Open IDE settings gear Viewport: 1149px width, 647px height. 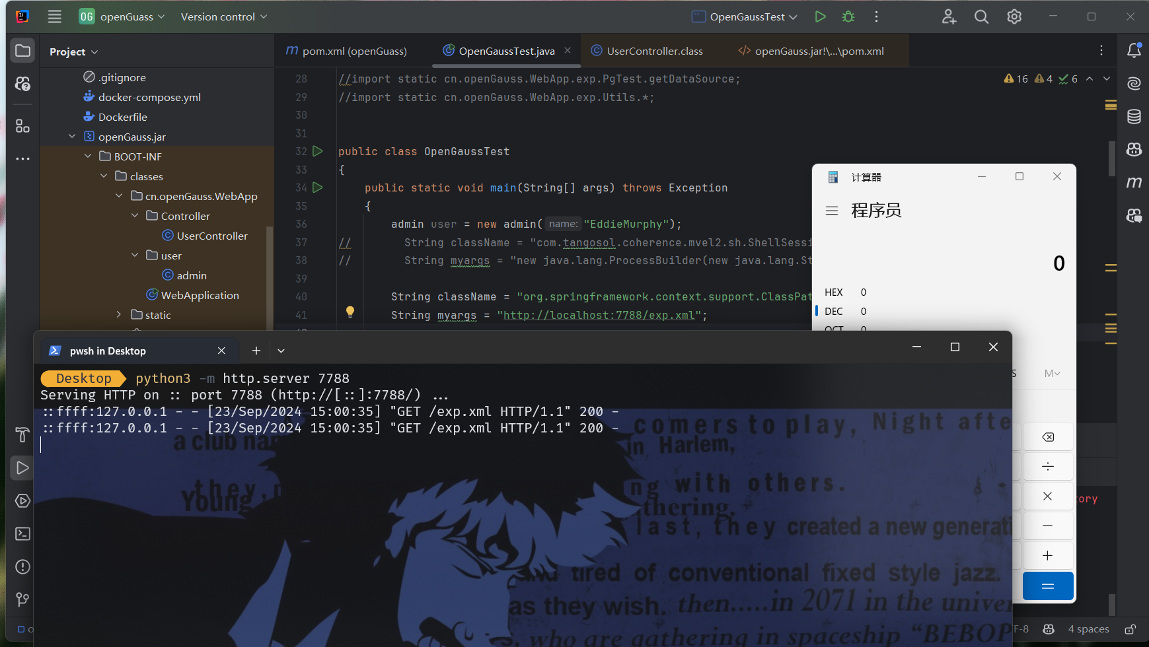pyautogui.click(x=1014, y=17)
